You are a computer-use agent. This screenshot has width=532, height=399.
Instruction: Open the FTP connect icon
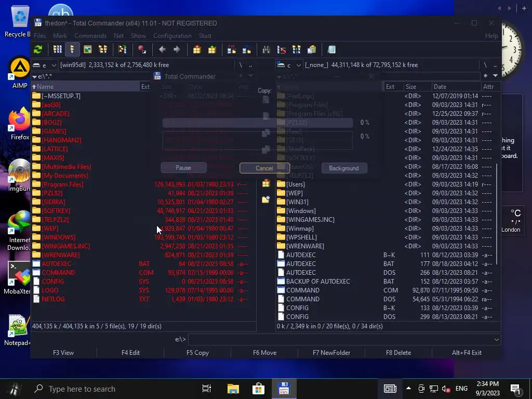[232, 49]
